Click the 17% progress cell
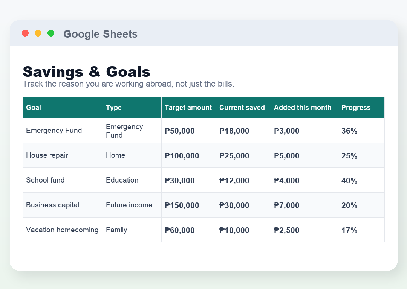Viewport: 407px width, 289px height. tap(361, 230)
